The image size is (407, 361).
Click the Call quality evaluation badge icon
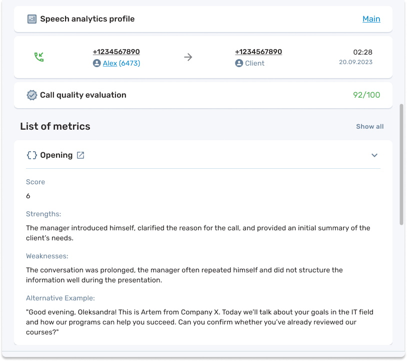pos(32,95)
